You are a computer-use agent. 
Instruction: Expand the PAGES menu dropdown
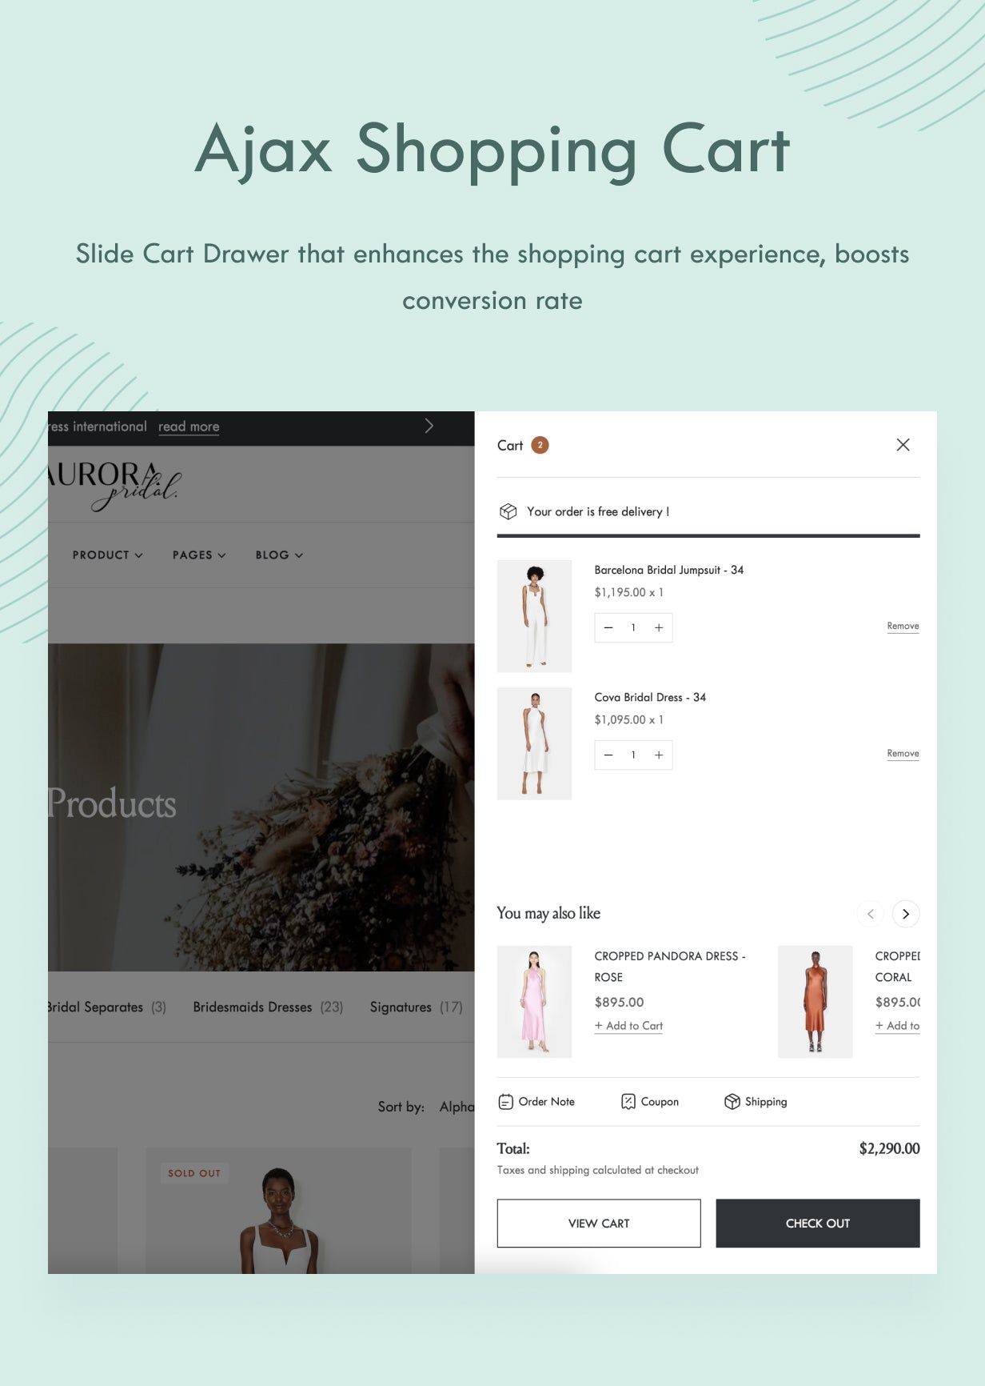(x=199, y=555)
